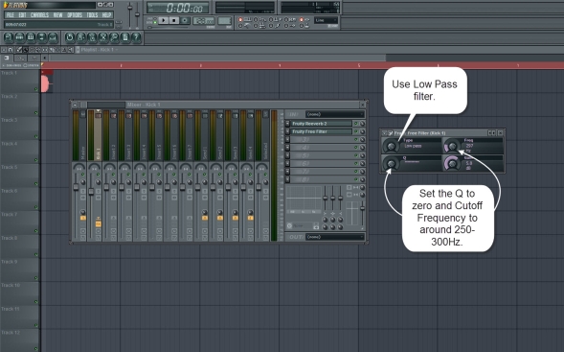Click the Type knob in Fruity Free Filter
Screen dimensions: 564x352
point(391,147)
